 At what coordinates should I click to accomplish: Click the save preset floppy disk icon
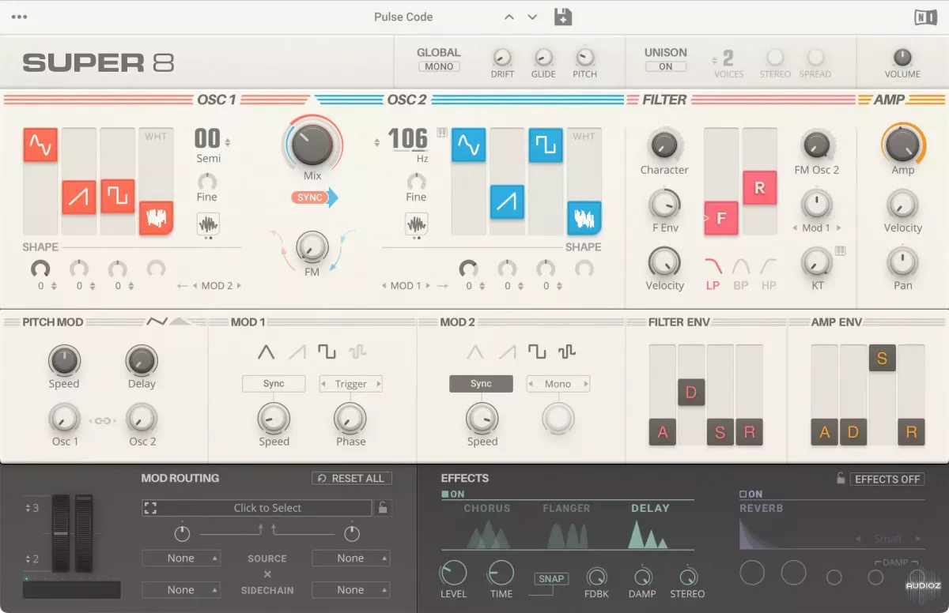coord(563,16)
